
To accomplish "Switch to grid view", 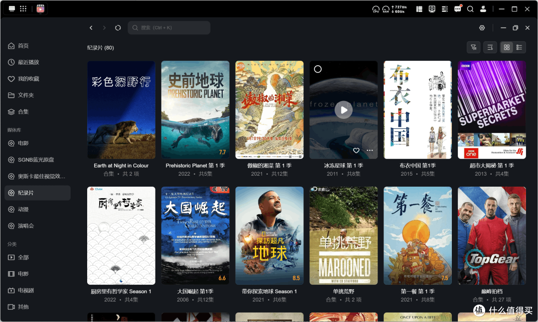I will pyautogui.click(x=507, y=47).
